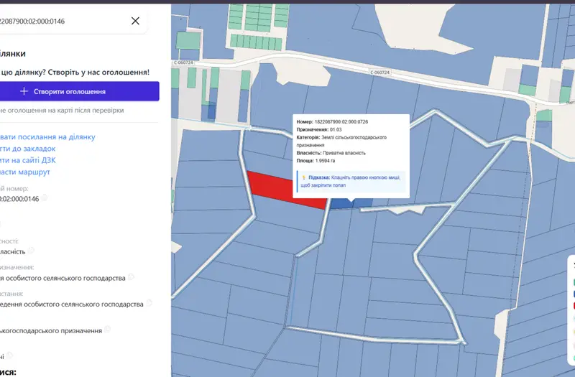
Task: Open the link to copy parcel посилання на ділянку
Action: 47,136
